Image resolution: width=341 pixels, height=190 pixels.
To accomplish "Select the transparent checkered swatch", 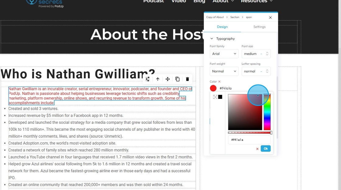I will coord(215,97).
